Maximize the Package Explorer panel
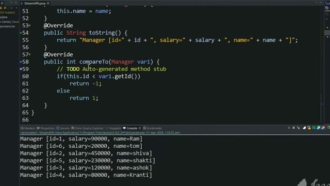 (x=16, y=3)
